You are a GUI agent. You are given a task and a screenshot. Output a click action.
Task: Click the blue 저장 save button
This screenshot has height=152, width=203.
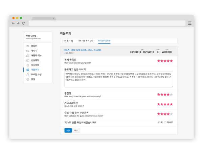68,130
